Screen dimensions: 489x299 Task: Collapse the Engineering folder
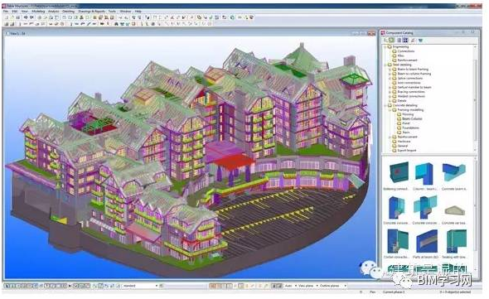click(385, 46)
